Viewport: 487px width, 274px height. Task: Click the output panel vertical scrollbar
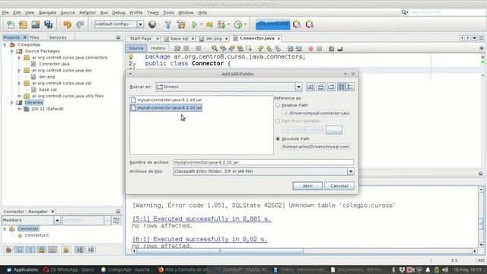coord(481,224)
